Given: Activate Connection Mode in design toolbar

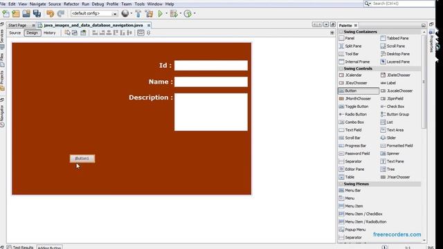Looking at the screenshot, I should click(x=75, y=33).
